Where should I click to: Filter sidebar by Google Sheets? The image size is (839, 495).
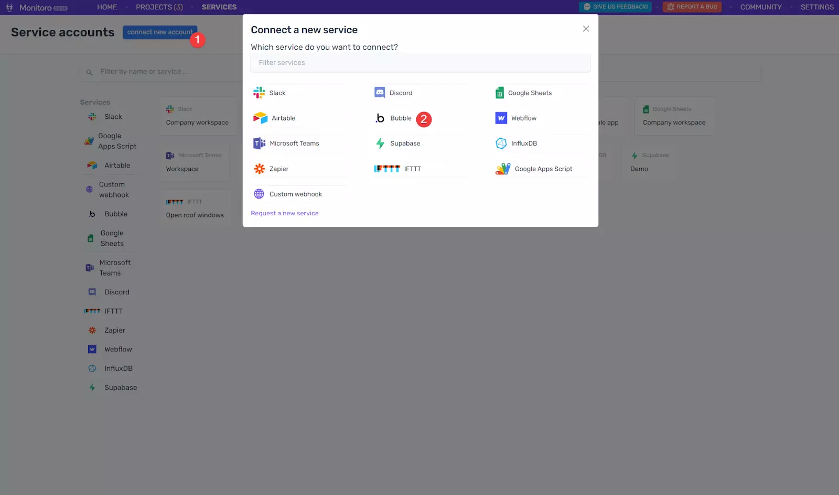click(x=106, y=238)
